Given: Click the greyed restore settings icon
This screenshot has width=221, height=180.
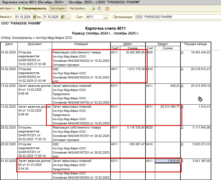Looking at the screenshot, I should tap(99, 8).
